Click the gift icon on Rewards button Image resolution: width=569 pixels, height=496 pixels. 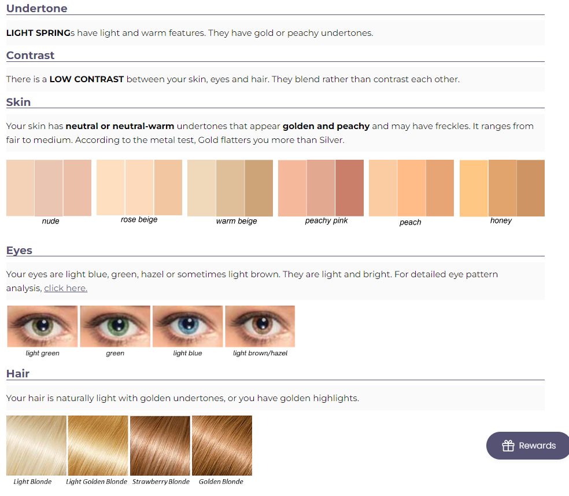(508, 446)
